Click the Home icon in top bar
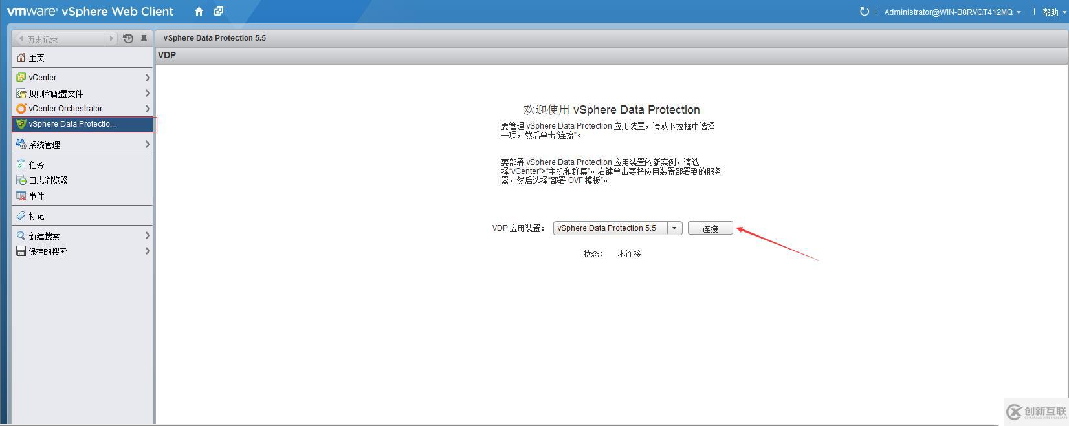This screenshot has height=426, width=1069. 199,11
